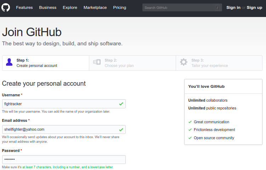Screen dimensions: 266x170
Task: Click the Step 2 plan icon
Action: 97,62
